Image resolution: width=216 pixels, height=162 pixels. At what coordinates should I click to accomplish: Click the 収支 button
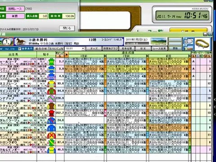pos(143,49)
